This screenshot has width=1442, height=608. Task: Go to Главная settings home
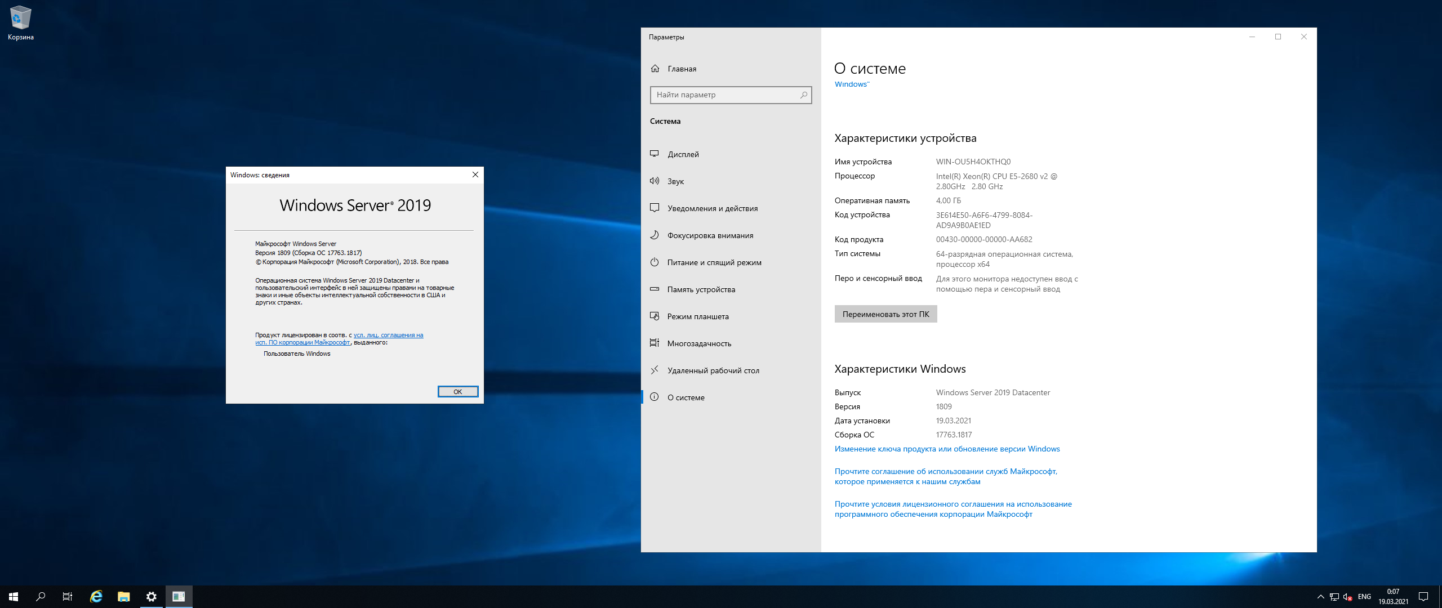[731, 69]
